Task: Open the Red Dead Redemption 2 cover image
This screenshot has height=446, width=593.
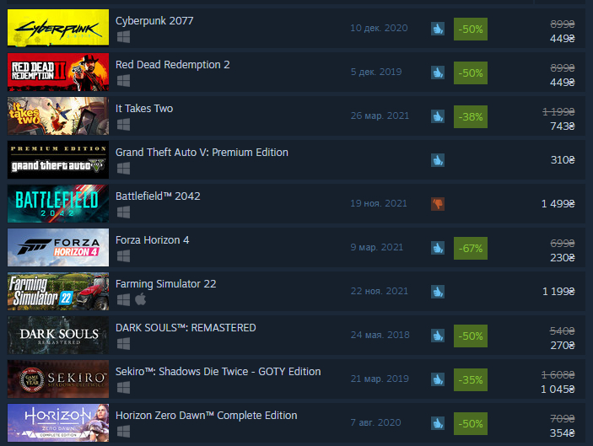Action: point(58,72)
